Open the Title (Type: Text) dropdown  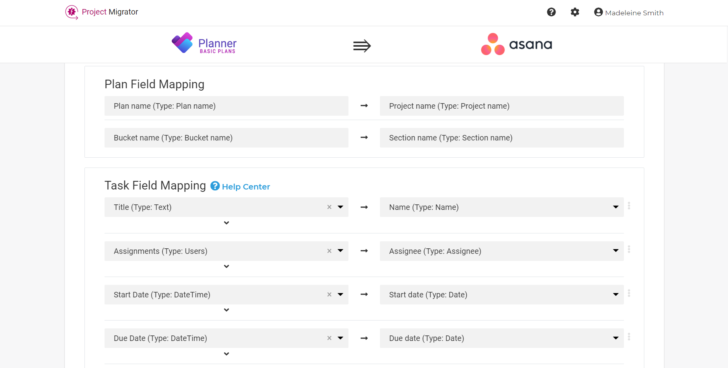point(341,207)
